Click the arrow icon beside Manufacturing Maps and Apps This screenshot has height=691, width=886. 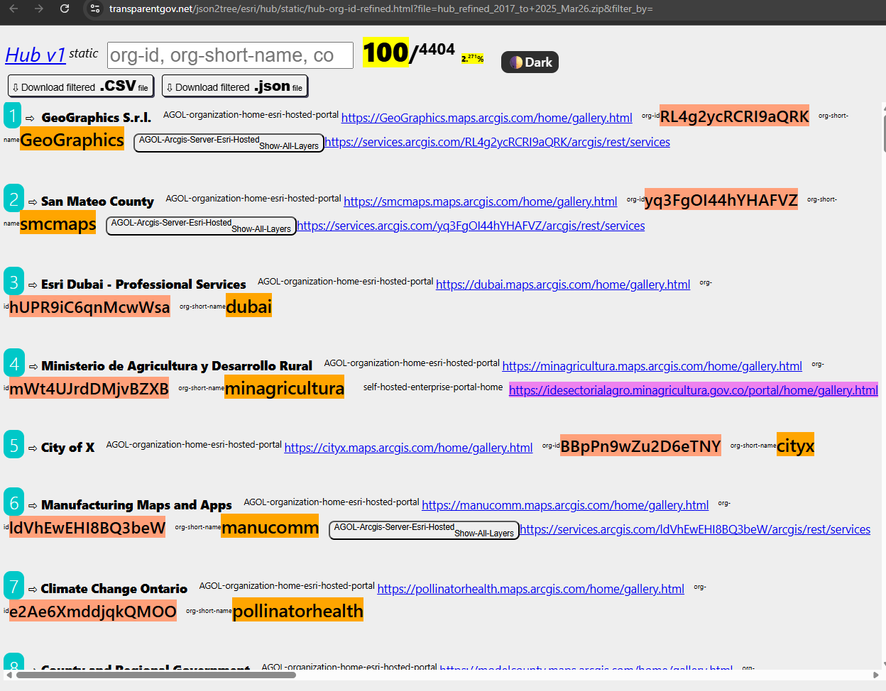[x=33, y=506]
